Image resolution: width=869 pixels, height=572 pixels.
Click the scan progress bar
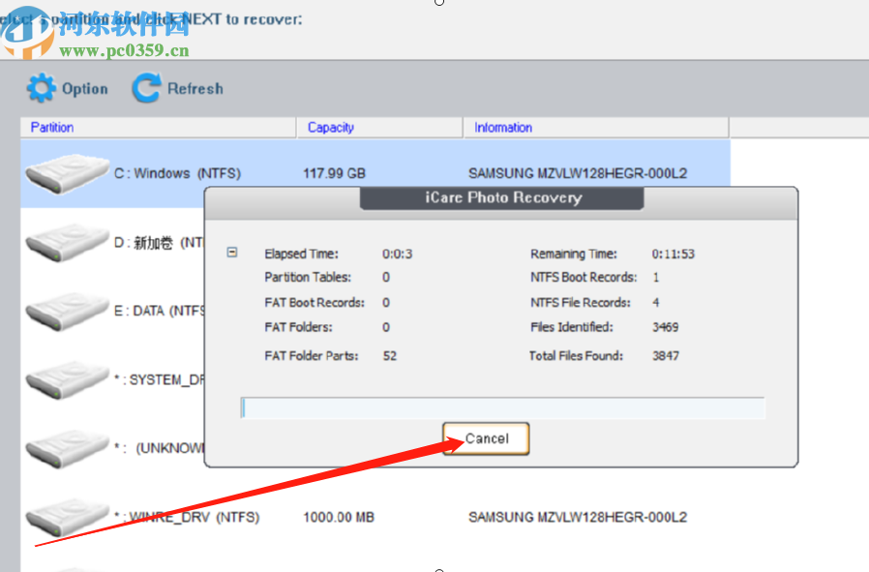(502, 407)
